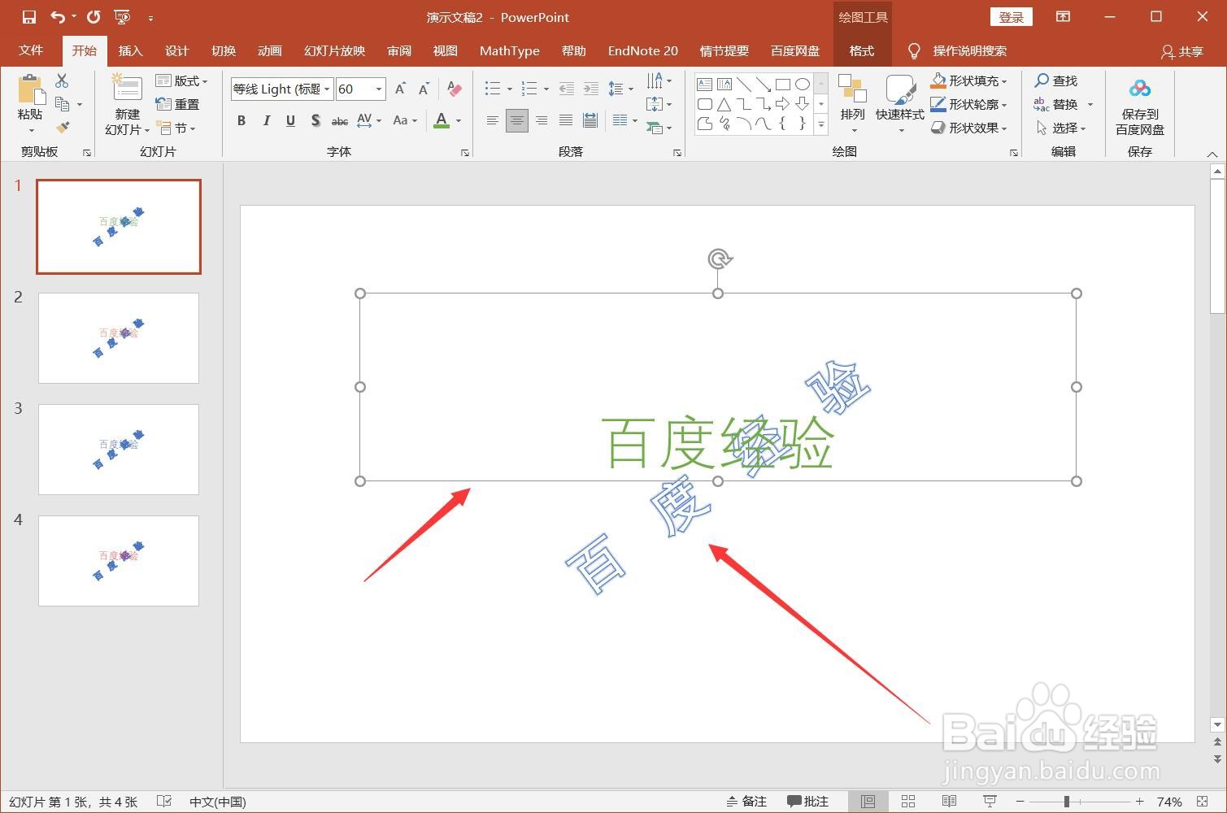Viewport: 1227px width, 813px height.
Task: Open Shape Fill (形状填充) dropdown
Action: (x=969, y=80)
